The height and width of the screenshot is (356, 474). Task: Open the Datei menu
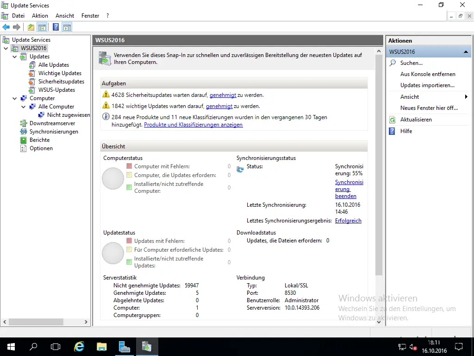(x=18, y=16)
